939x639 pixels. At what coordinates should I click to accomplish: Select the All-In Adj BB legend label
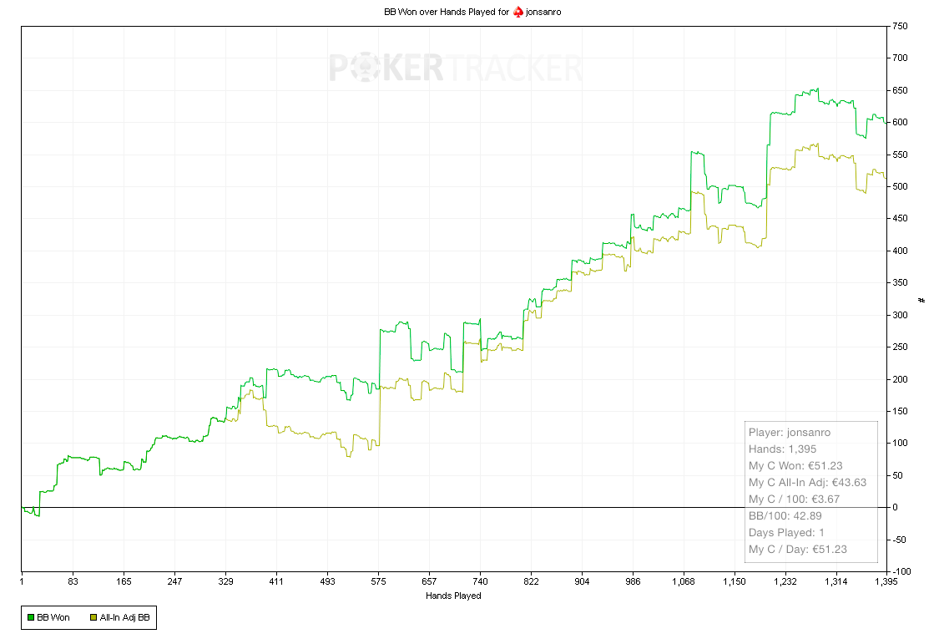click(124, 617)
